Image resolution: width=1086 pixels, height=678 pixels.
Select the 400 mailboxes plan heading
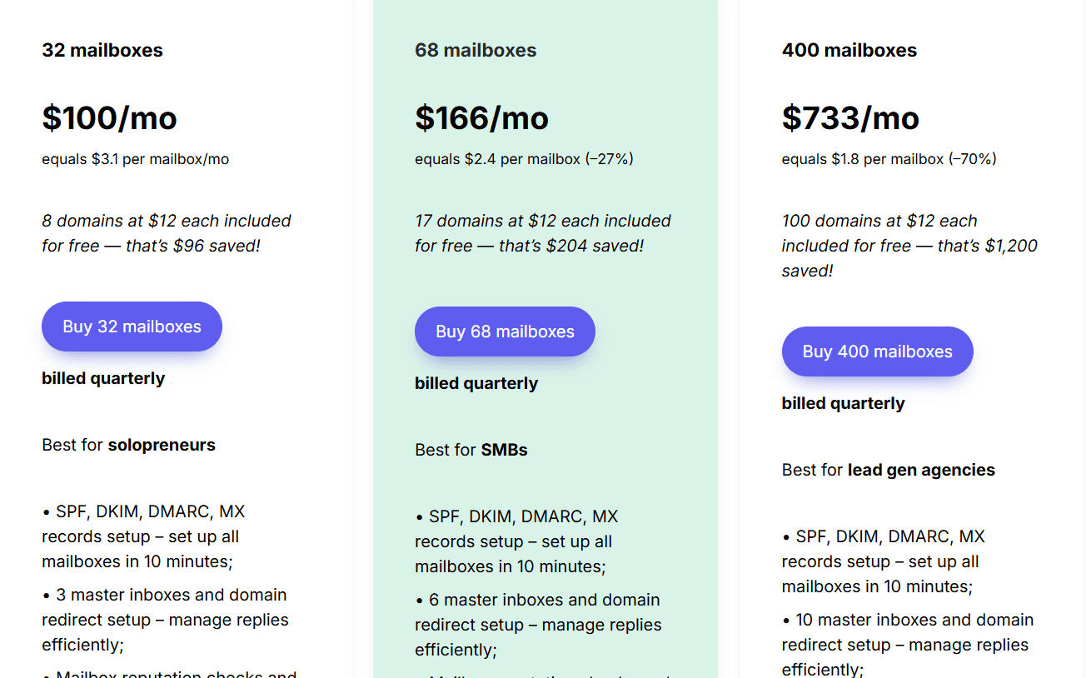point(849,50)
